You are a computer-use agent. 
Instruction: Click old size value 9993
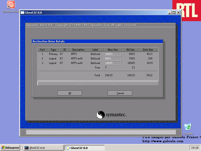[x=132, y=54]
